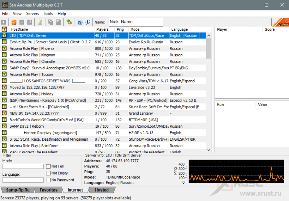Click the server list vertical scrollbar thumb
Viewport: 289px width, 201px height.
click(208, 49)
